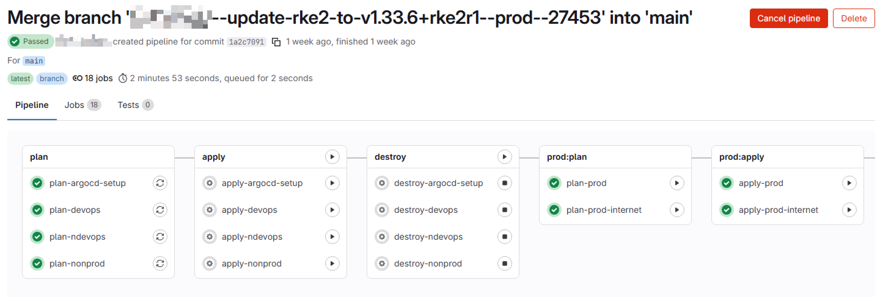The width and height of the screenshot is (880, 297).
Task: Click the passed status icon on plan-devops
Action: click(37, 210)
